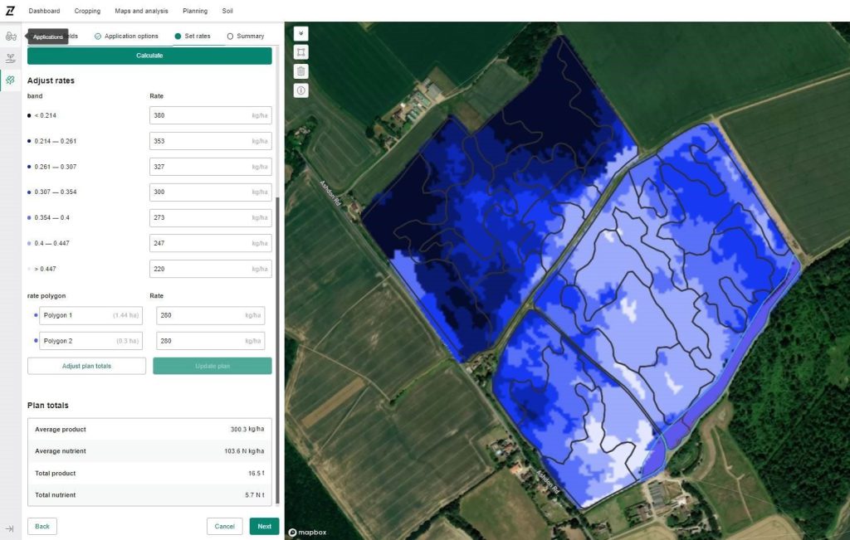
Task: Edit rate for band > 0.447
Action: pyautogui.click(x=211, y=270)
